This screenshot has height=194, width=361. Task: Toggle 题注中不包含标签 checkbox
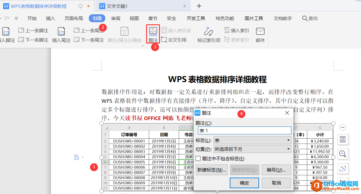click(x=198, y=158)
